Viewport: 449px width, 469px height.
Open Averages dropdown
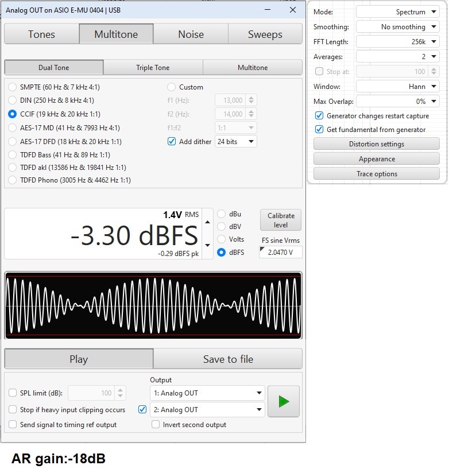pyautogui.click(x=397, y=56)
